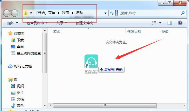Click the navigation pane vertical scrollbar thumb
This screenshot has height=111, width=189.
pyautogui.click(x=45, y=53)
